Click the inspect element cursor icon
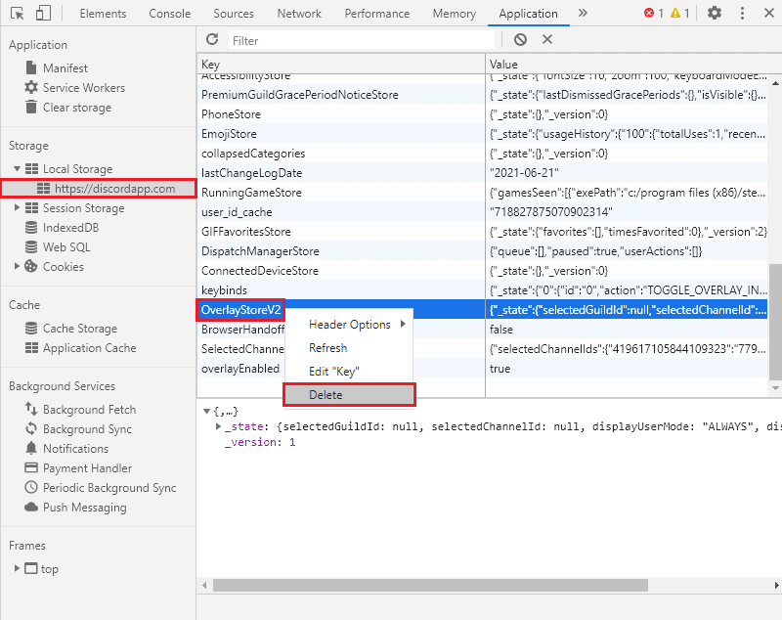Image resolution: width=782 pixels, height=620 pixels. click(18, 14)
